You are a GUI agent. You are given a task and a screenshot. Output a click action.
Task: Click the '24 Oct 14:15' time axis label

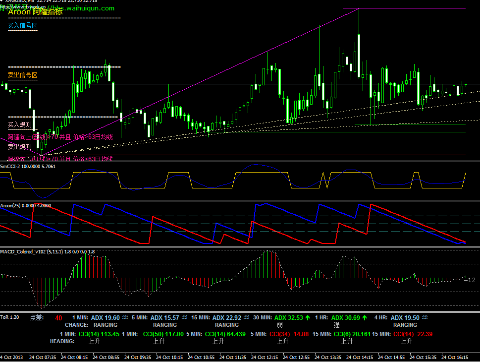[360, 358]
